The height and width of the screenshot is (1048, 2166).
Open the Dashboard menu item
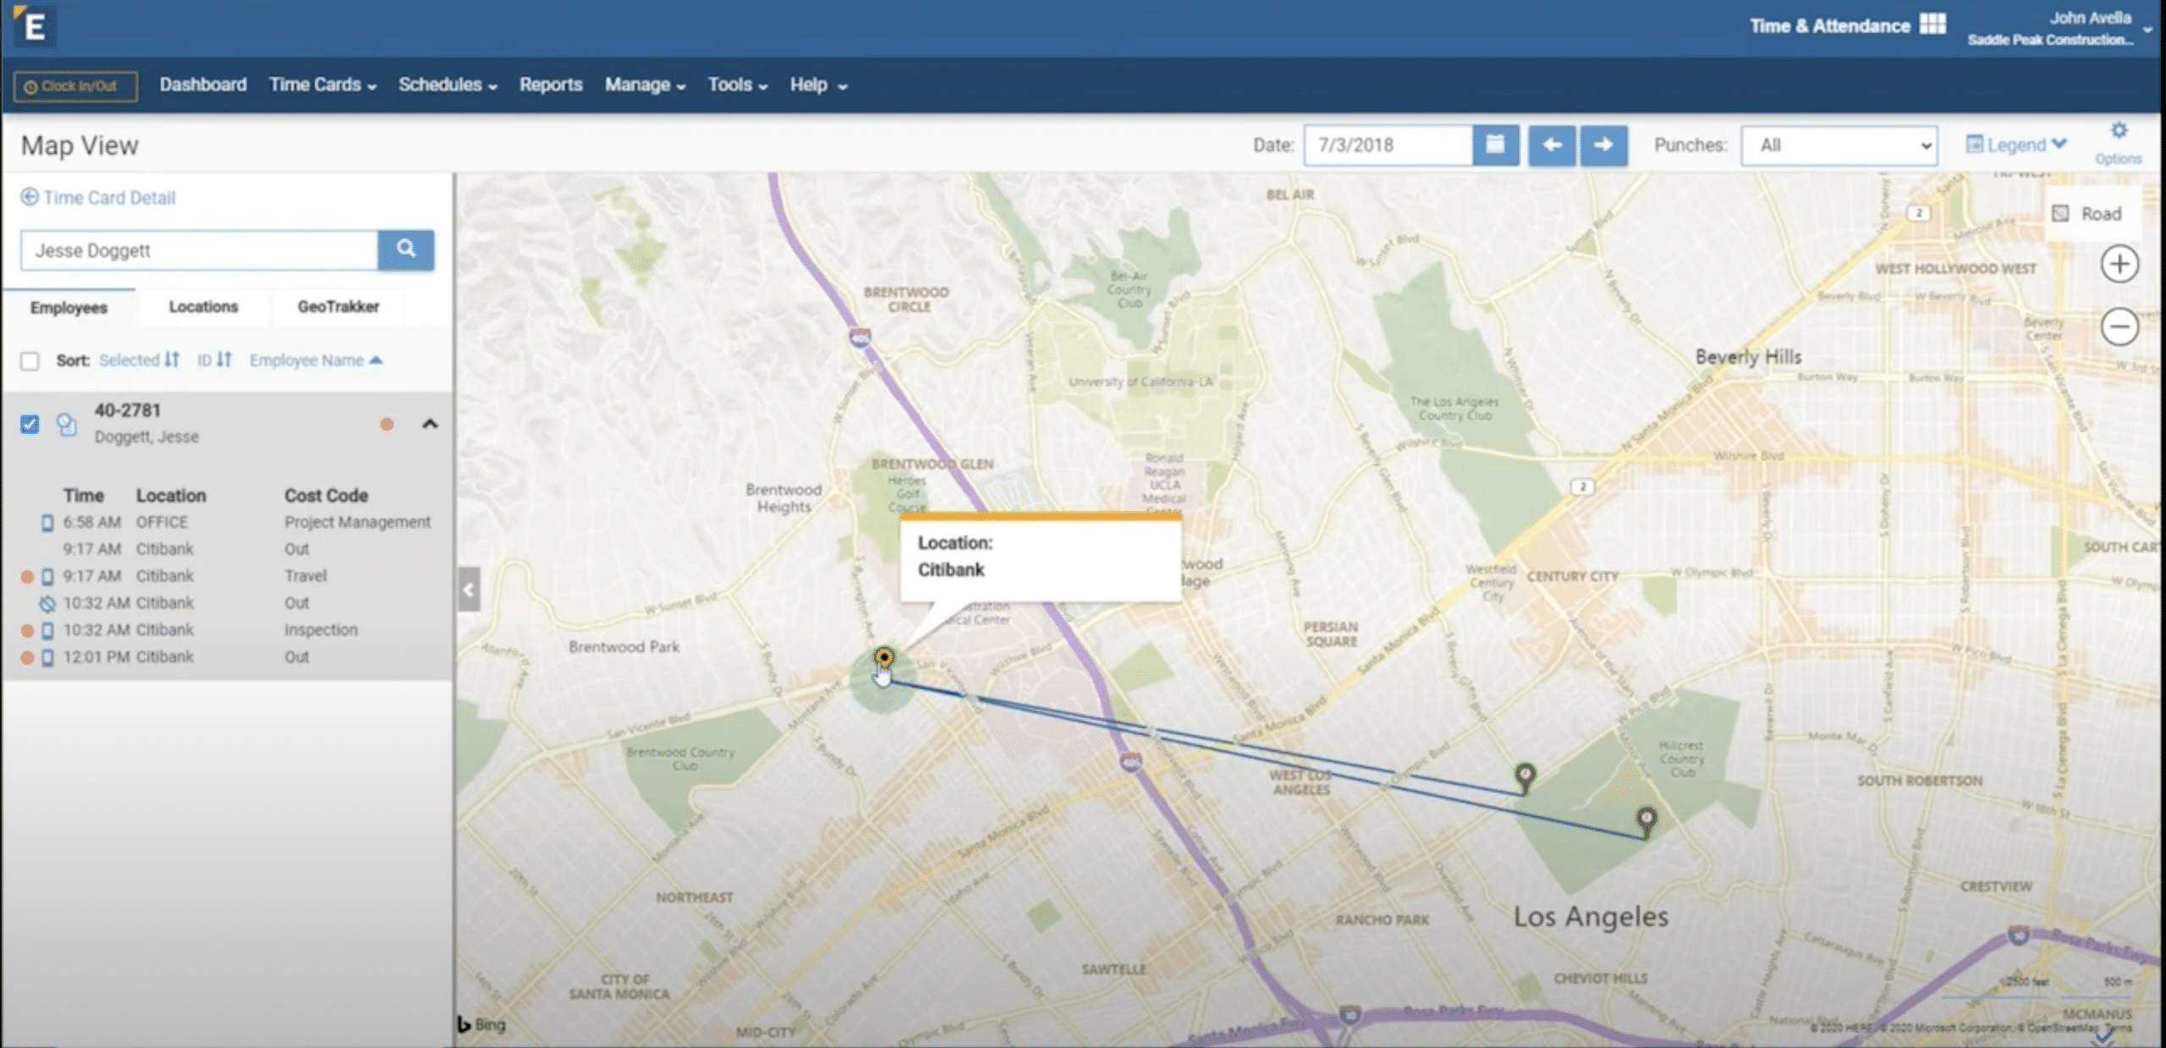(x=203, y=85)
